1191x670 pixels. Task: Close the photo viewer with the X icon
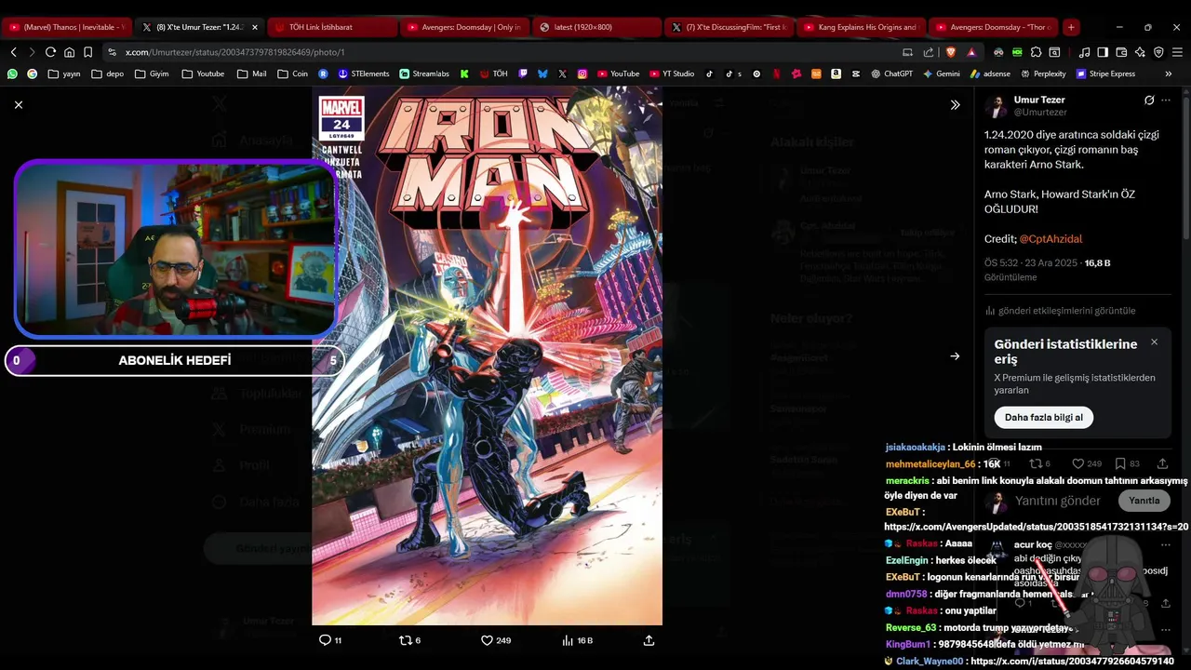tap(19, 105)
